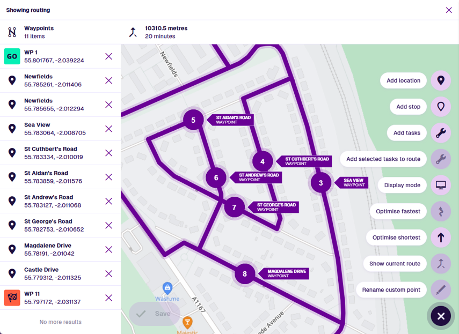Viewport: 459px width, 334px height.
Task: Close the icon toolbar with the dark X button
Action: click(441, 316)
